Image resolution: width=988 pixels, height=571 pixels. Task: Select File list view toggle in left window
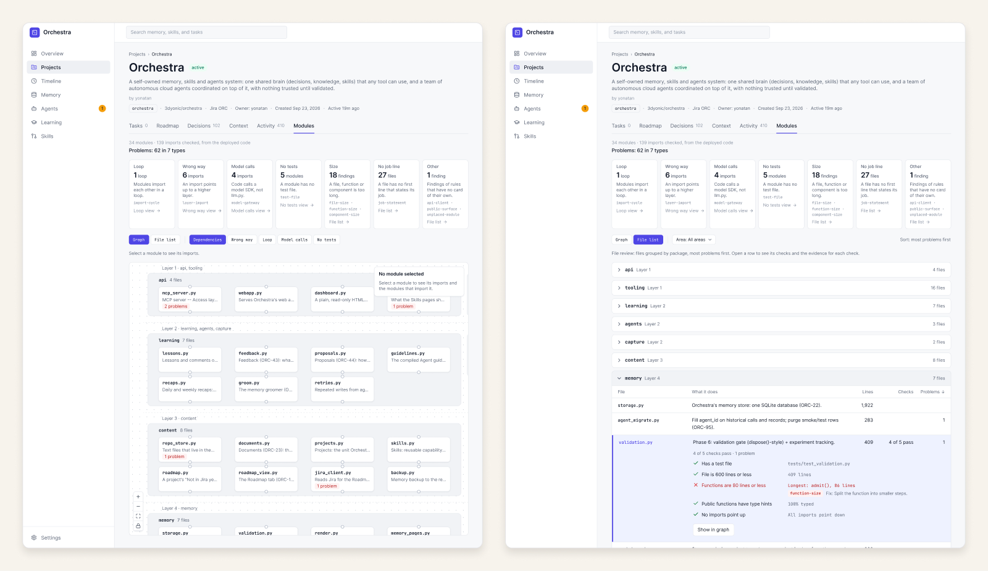coord(165,240)
